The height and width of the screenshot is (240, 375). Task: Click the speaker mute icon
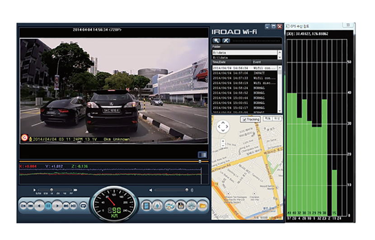(x=150, y=190)
